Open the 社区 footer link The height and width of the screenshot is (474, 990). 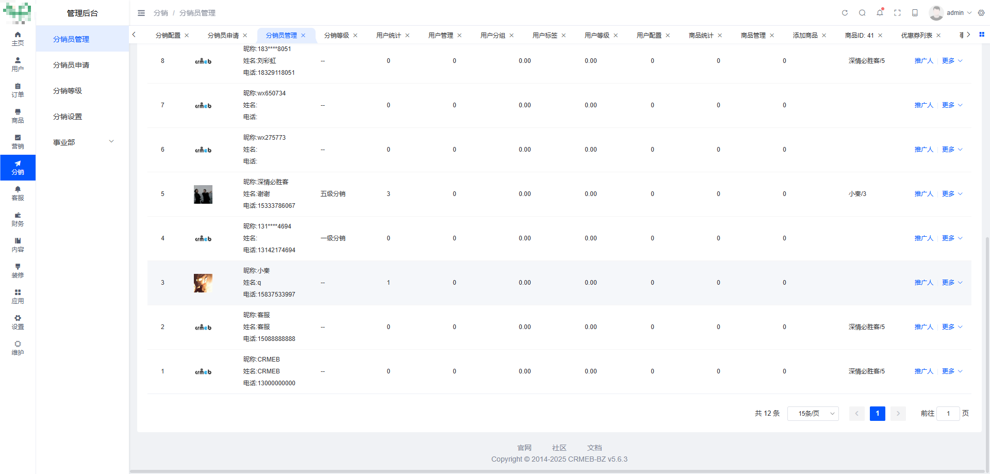pyautogui.click(x=559, y=448)
